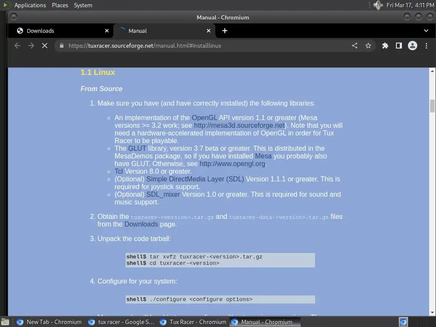The height and width of the screenshot is (327, 436).
Task: Follow the SDL_mixer link
Action: tap(163, 194)
